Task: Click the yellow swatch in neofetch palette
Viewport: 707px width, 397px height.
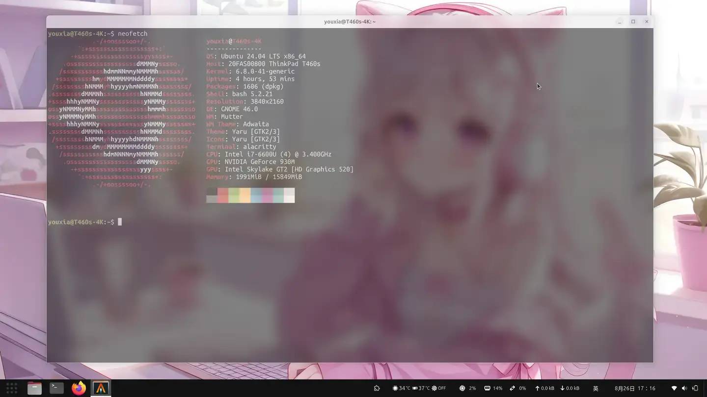Action: pos(245,195)
